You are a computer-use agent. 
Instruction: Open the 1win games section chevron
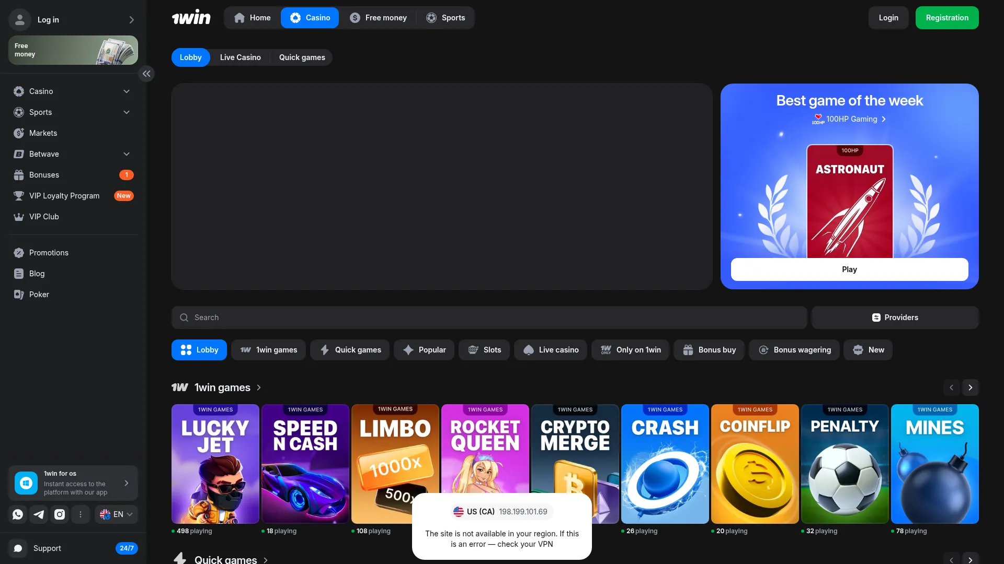click(x=259, y=387)
